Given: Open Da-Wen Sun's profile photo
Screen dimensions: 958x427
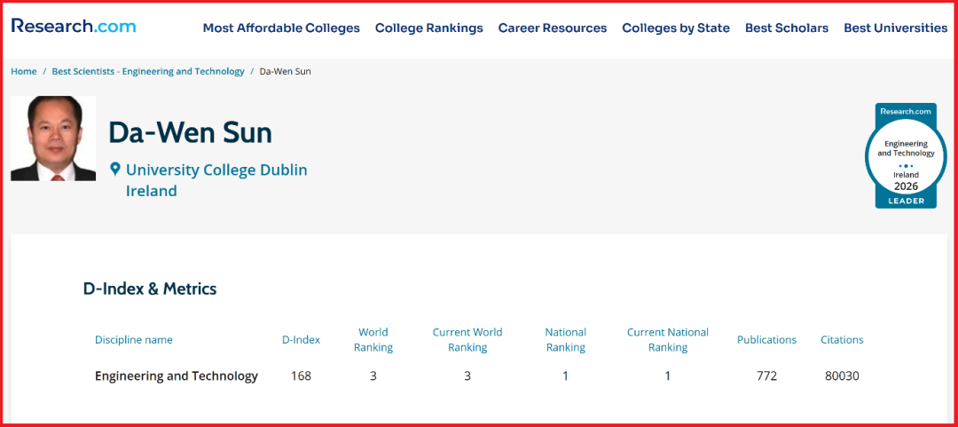Looking at the screenshot, I should pyautogui.click(x=53, y=138).
